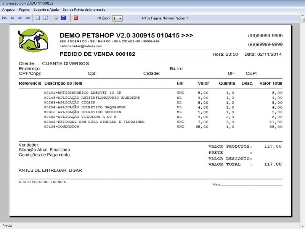Image resolution: width=305 pixels, height=229 pixels.
Task: Click 'VALOR DESCONTO:' label
Action: tap(230, 159)
